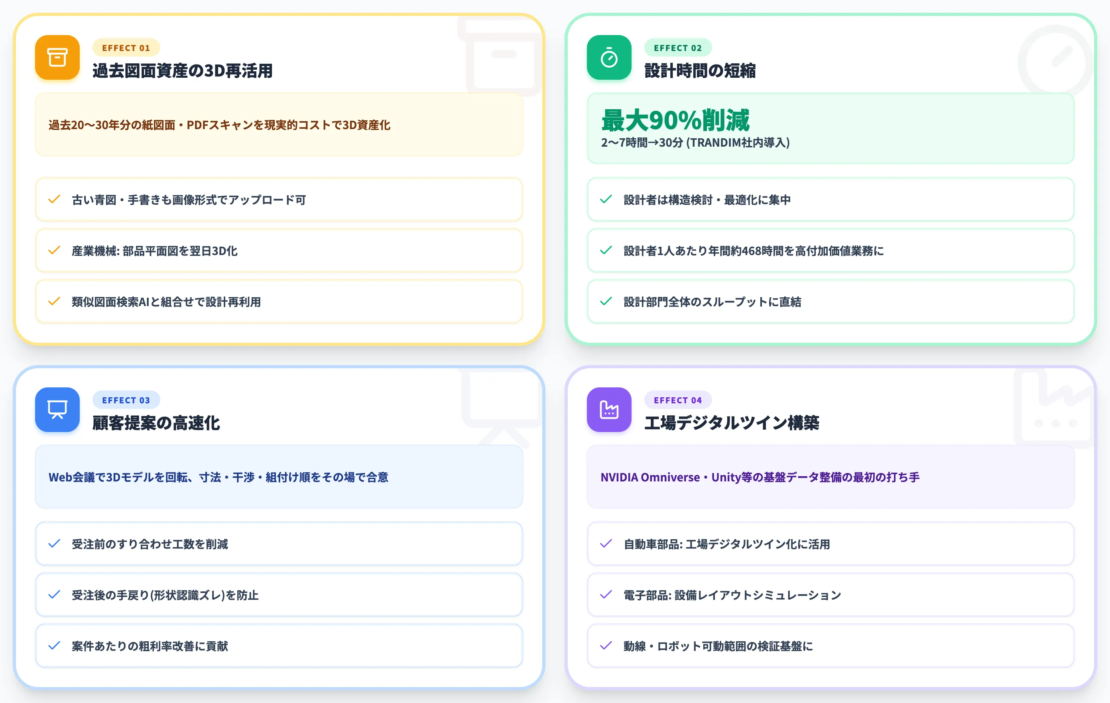
Task: Click text Web会議で3Dモデルを回転
Action: click(218, 477)
